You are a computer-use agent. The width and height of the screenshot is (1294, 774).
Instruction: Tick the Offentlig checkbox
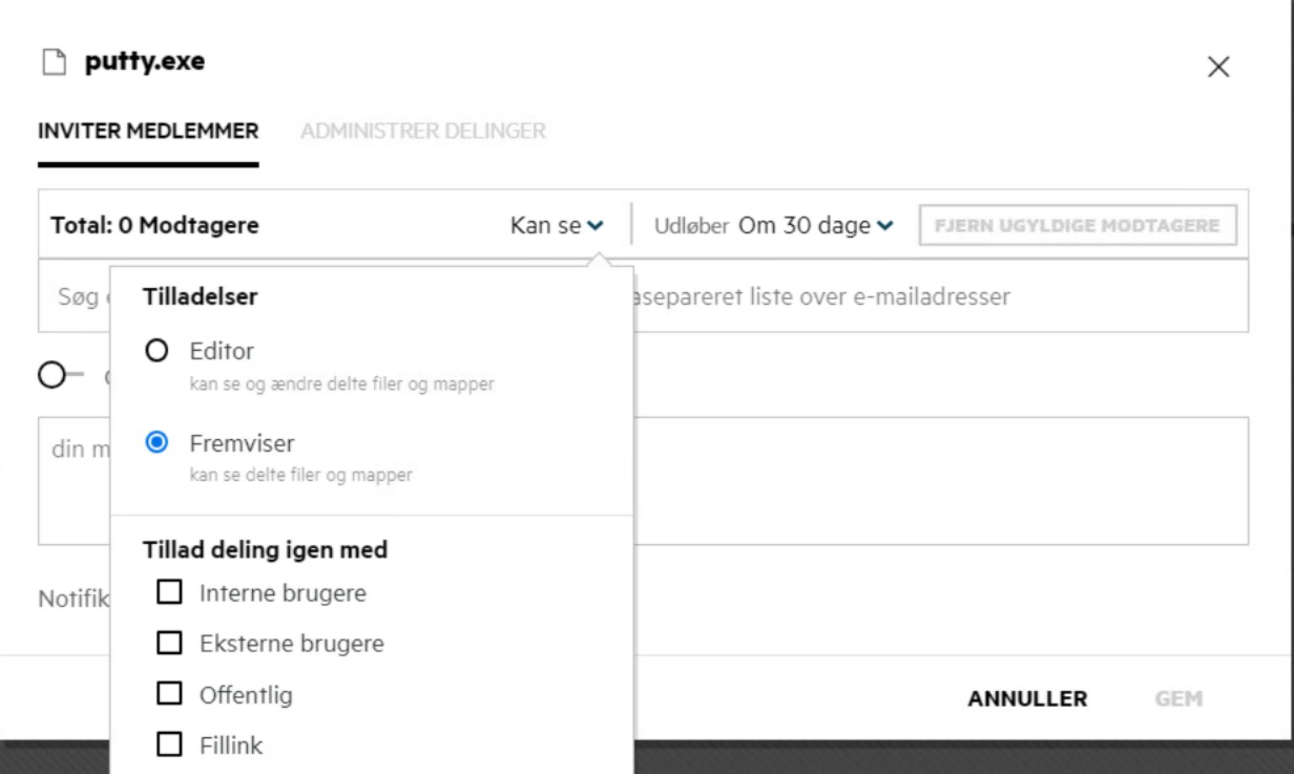point(170,694)
